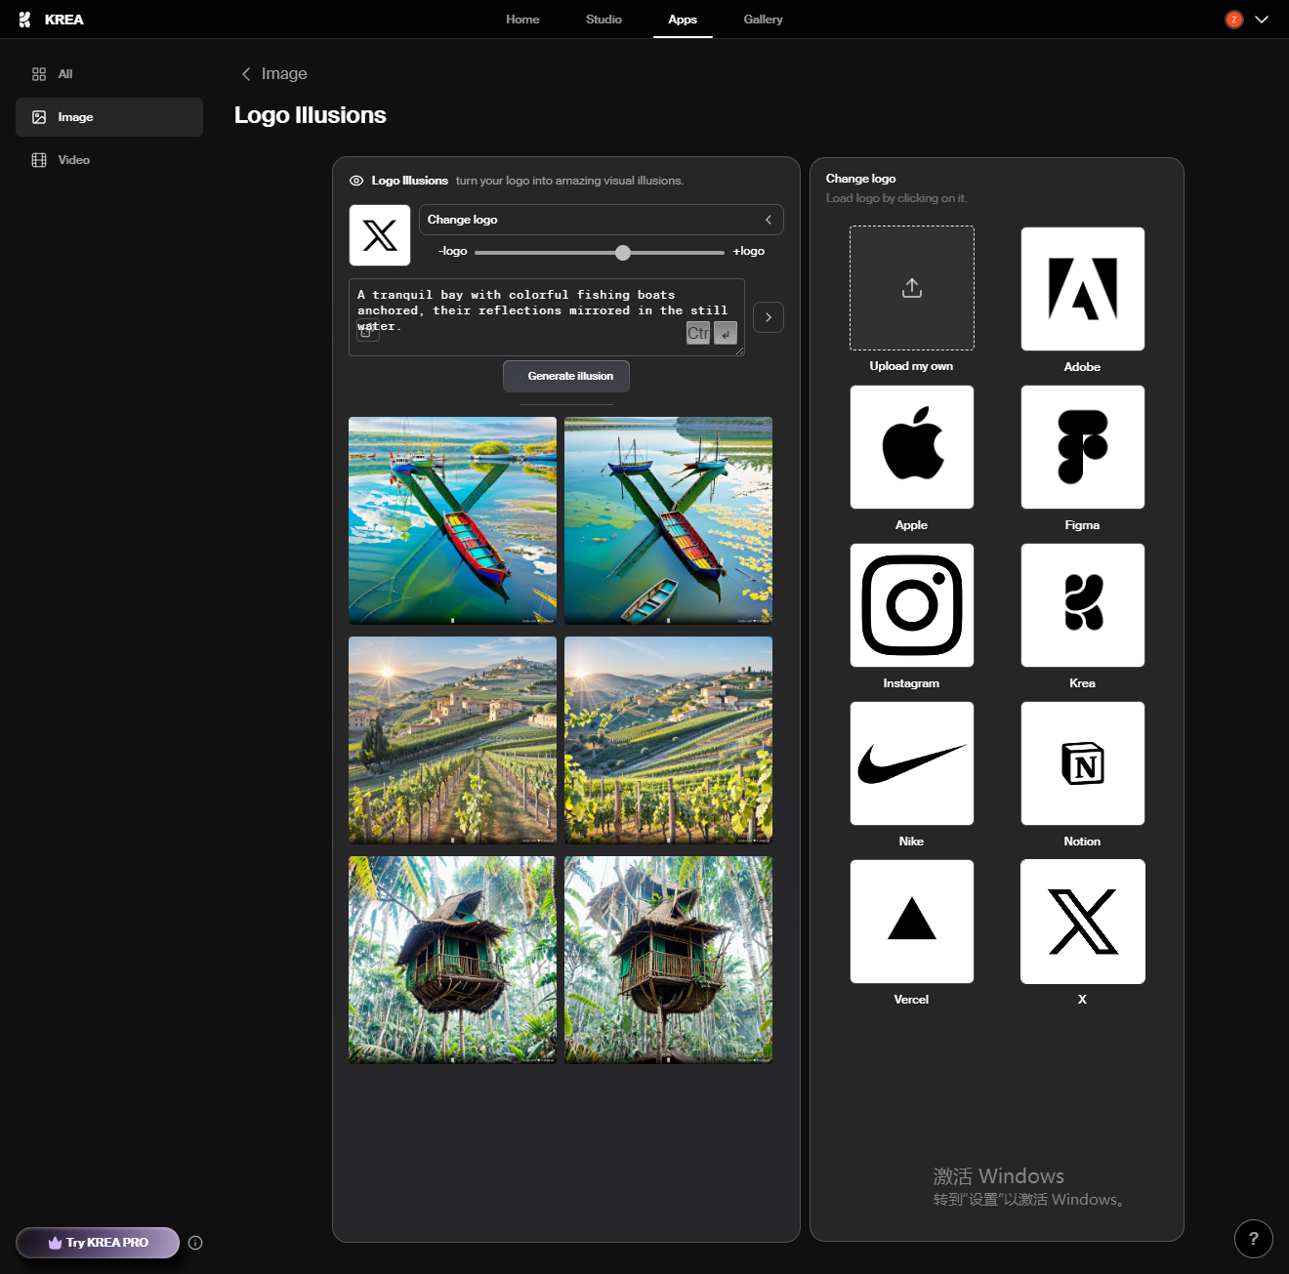Pick the Vercel triangle logo
Screen dimensions: 1289x1274
point(911,922)
